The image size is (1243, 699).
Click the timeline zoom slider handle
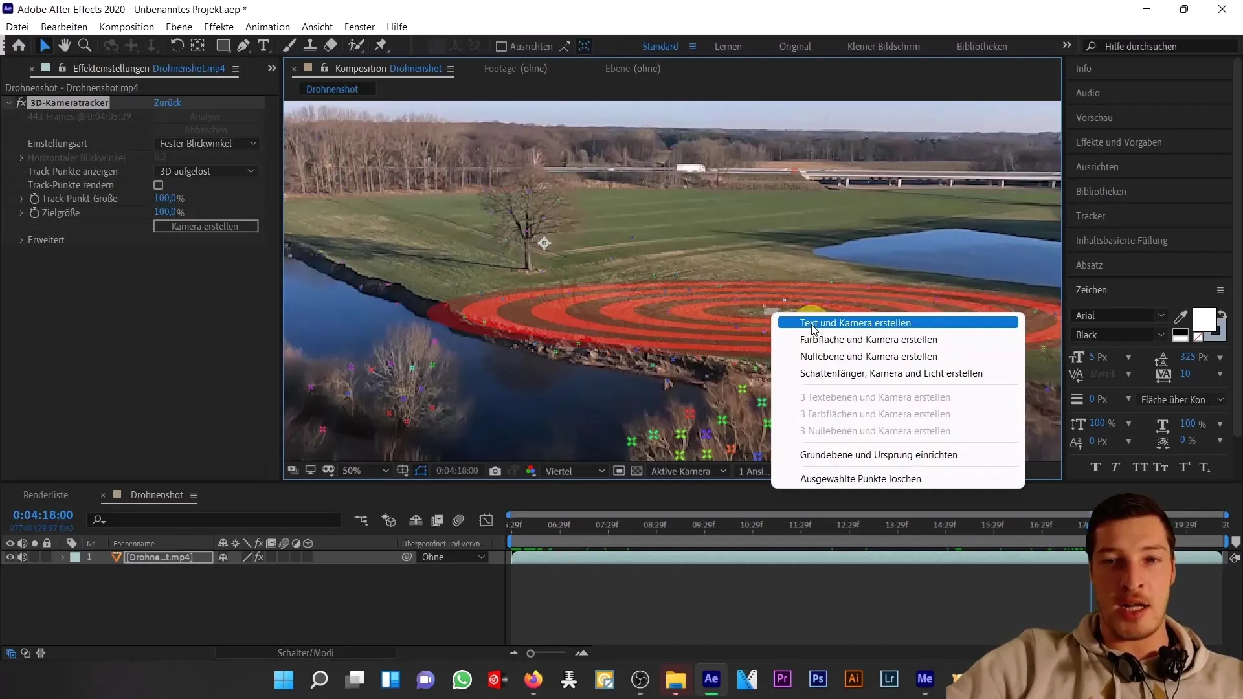pos(530,654)
